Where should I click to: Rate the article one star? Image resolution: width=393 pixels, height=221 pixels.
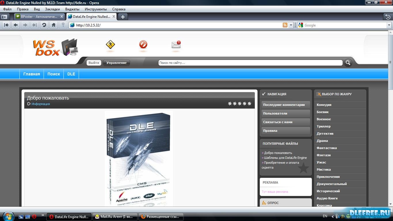(x=230, y=104)
